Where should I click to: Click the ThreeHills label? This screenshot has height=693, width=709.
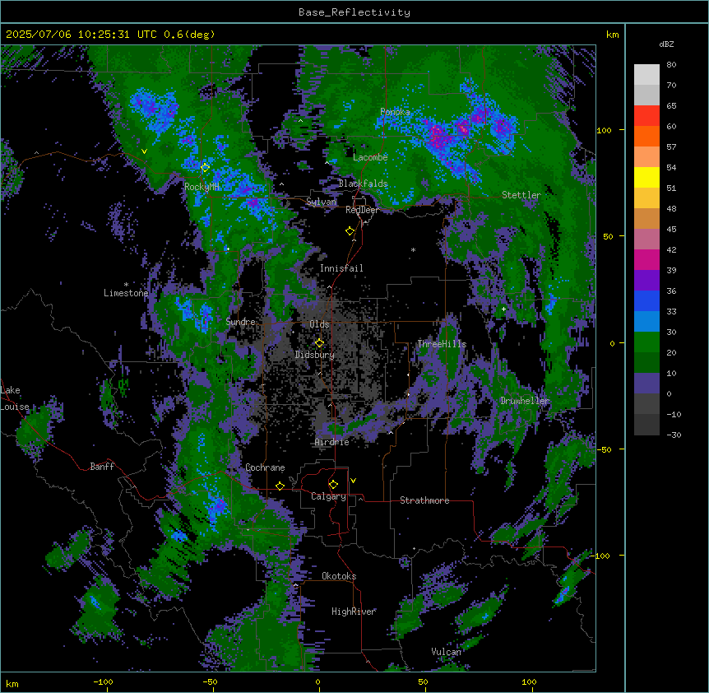pos(442,344)
